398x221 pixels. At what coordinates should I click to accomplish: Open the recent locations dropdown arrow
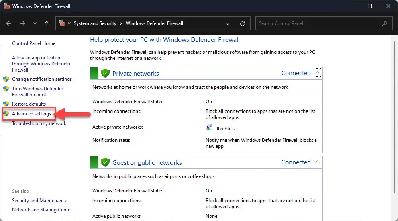point(35,23)
